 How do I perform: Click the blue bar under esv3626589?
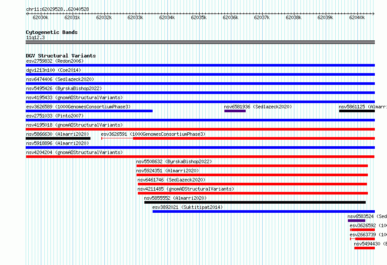89,111
